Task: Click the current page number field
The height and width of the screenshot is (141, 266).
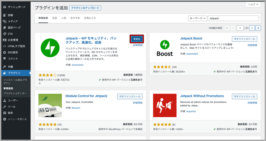Action: point(240,28)
